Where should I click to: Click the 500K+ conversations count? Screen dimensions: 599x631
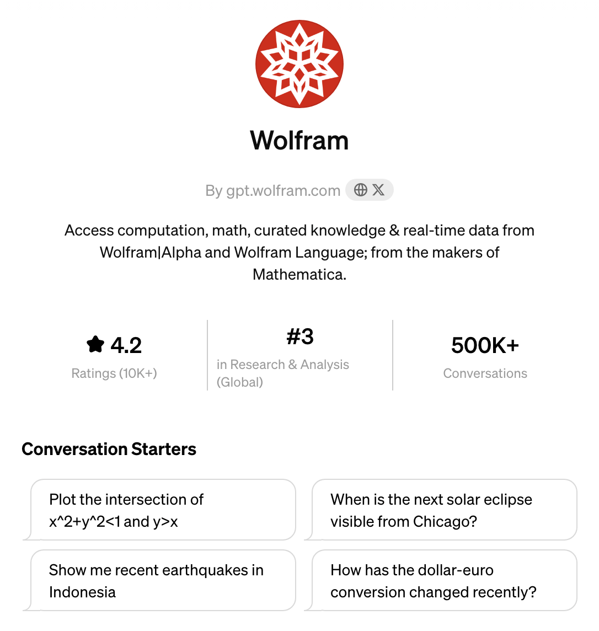tap(485, 345)
